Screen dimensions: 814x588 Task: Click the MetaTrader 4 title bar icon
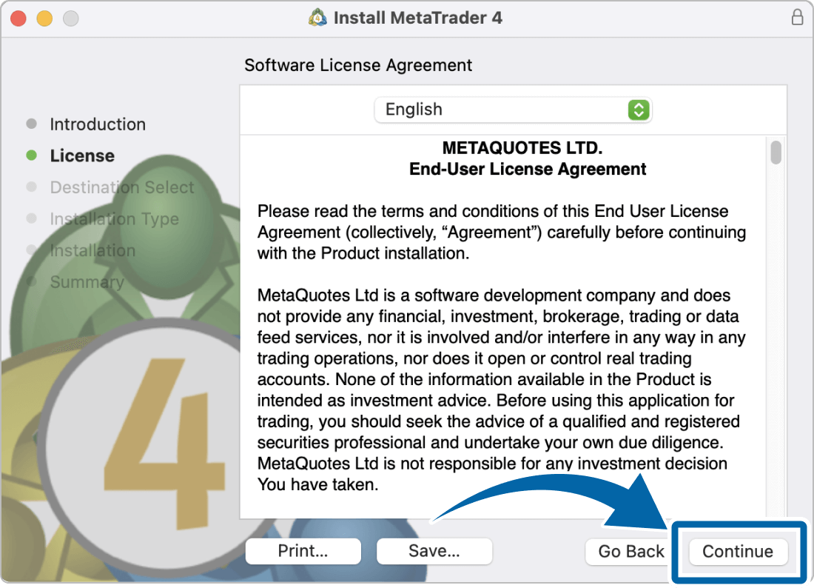tap(317, 18)
